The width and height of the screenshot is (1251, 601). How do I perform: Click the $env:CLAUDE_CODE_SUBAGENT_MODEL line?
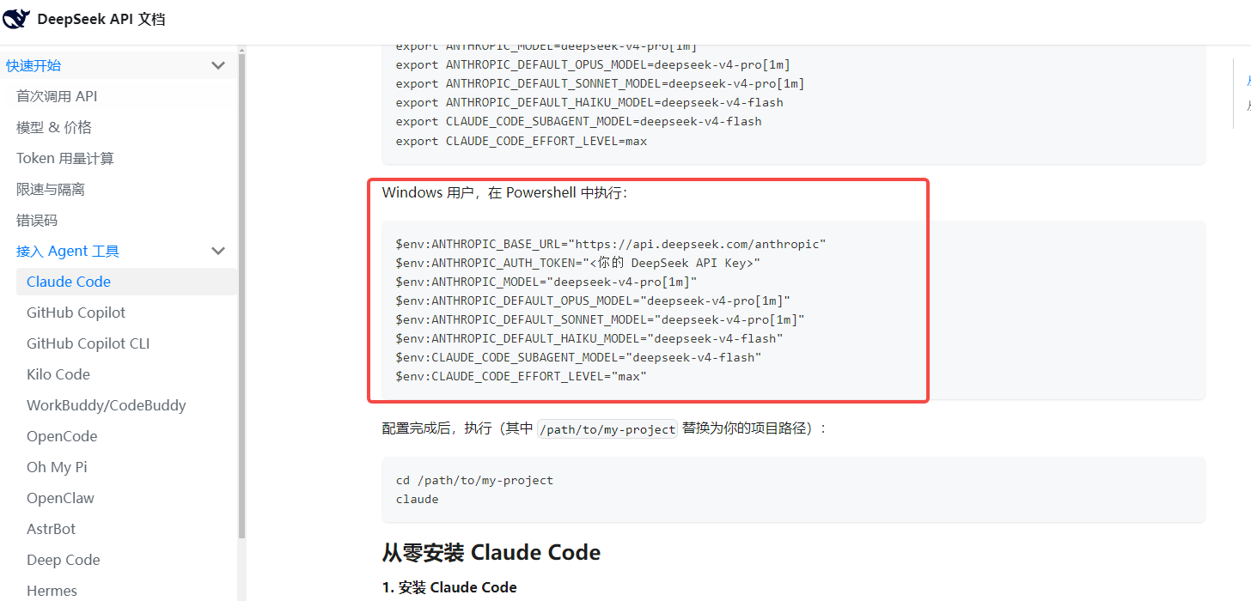[579, 357]
